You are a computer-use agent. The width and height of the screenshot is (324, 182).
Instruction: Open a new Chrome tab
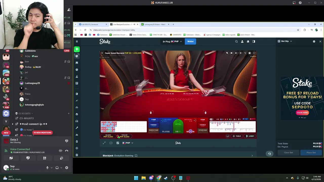tap(173, 25)
